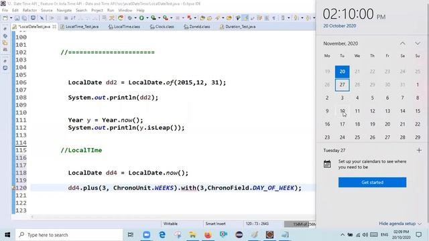Click the volume speaker tray icon
The width and height of the screenshot is (429, 241).
(365, 235)
